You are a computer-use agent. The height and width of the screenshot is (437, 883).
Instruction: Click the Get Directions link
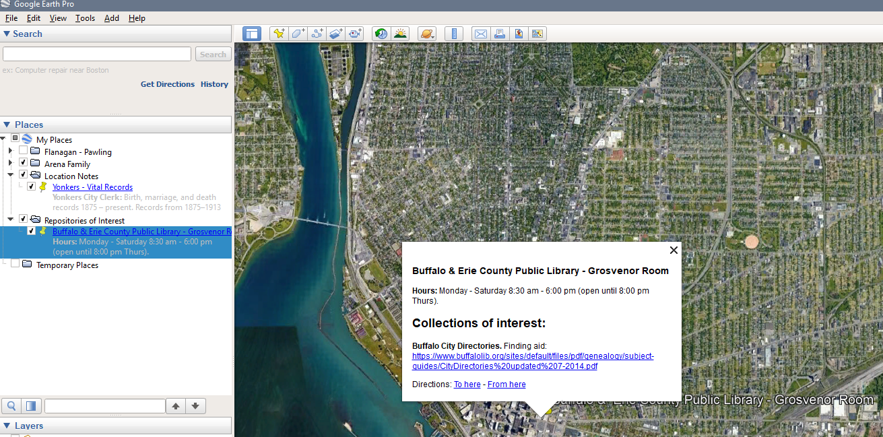167,84
